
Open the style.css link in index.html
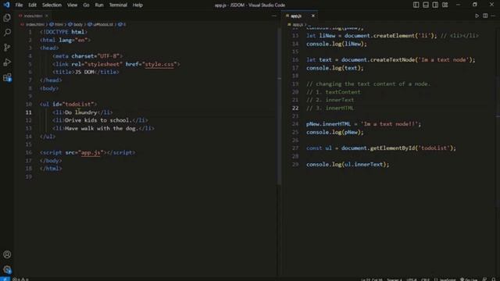(x=159, y=64)
